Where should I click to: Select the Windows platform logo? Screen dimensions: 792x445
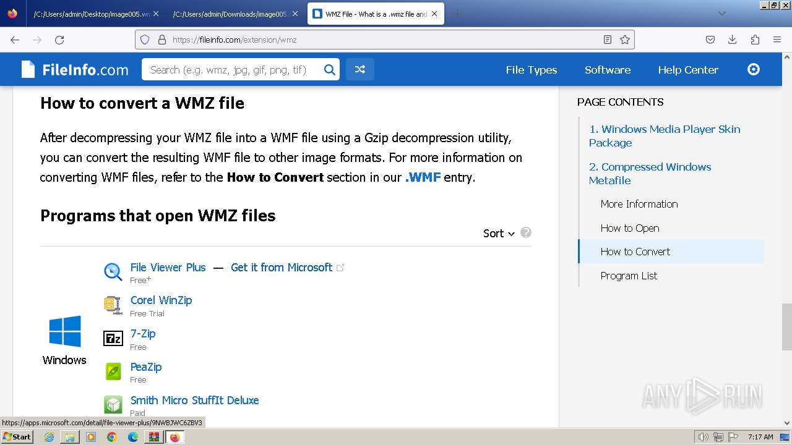point(64,331)
